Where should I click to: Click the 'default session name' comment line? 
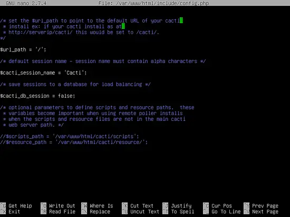click(x=103, y=61)
